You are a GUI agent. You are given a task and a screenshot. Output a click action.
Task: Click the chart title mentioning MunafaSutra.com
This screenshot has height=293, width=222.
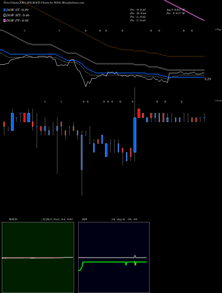click(44, 3)
